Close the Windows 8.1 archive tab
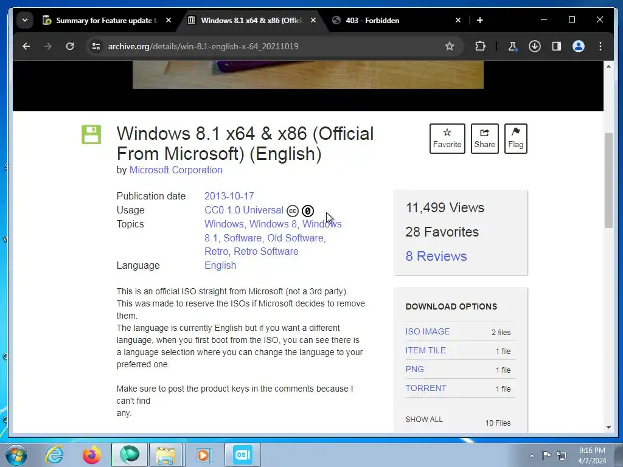Screen dimensions: 623x467 click(x=313, y=20)
